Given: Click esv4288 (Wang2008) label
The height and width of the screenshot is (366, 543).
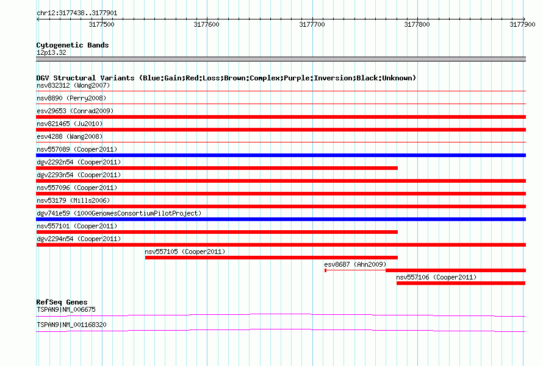Looking at the screenshot, I should click(x=70, y=136).
